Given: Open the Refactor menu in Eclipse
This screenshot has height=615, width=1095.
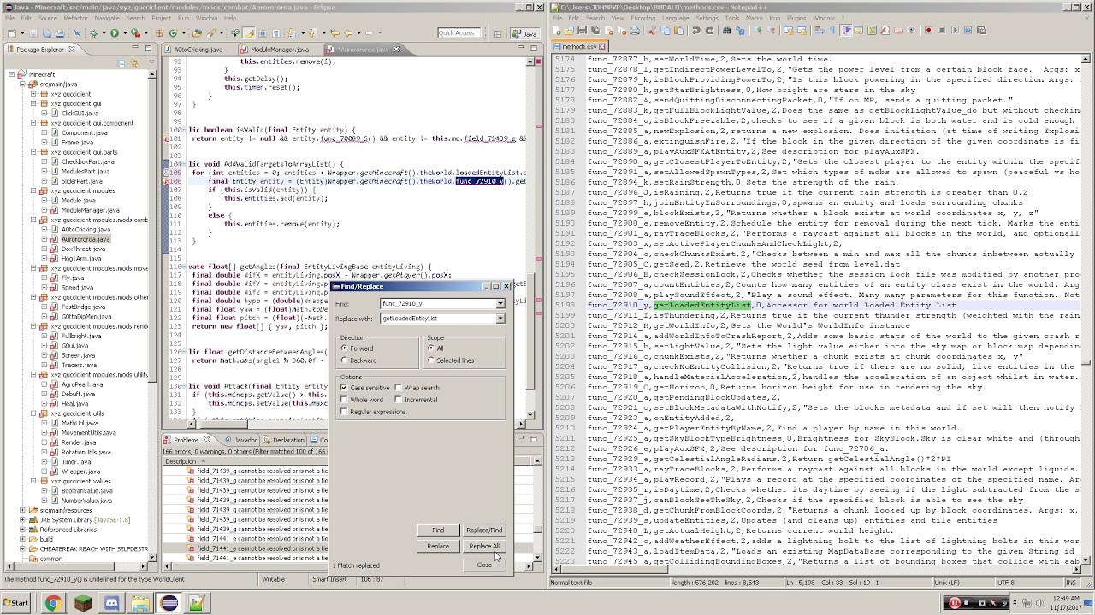Looking at the screenshot, I should (x=75, y=18).
